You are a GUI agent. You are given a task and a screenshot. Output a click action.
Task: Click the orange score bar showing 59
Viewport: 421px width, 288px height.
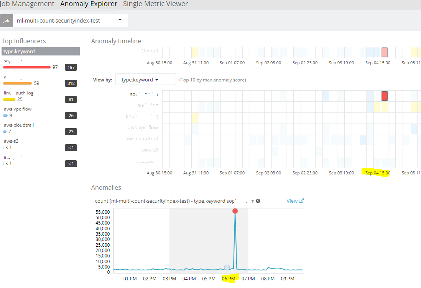(18, 83)
